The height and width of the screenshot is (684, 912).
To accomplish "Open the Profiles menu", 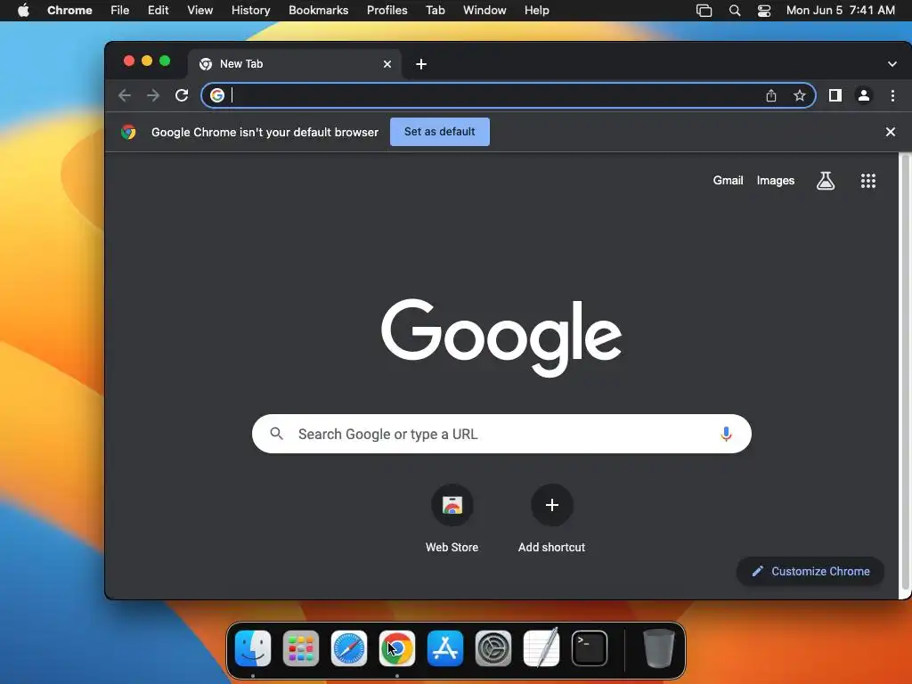I will point(387,10).
